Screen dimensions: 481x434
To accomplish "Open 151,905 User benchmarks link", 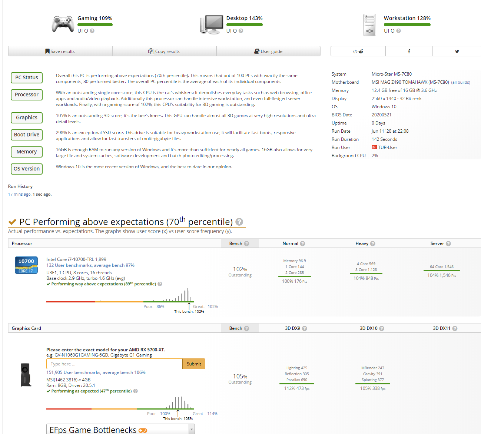I will tap(96, 372).
